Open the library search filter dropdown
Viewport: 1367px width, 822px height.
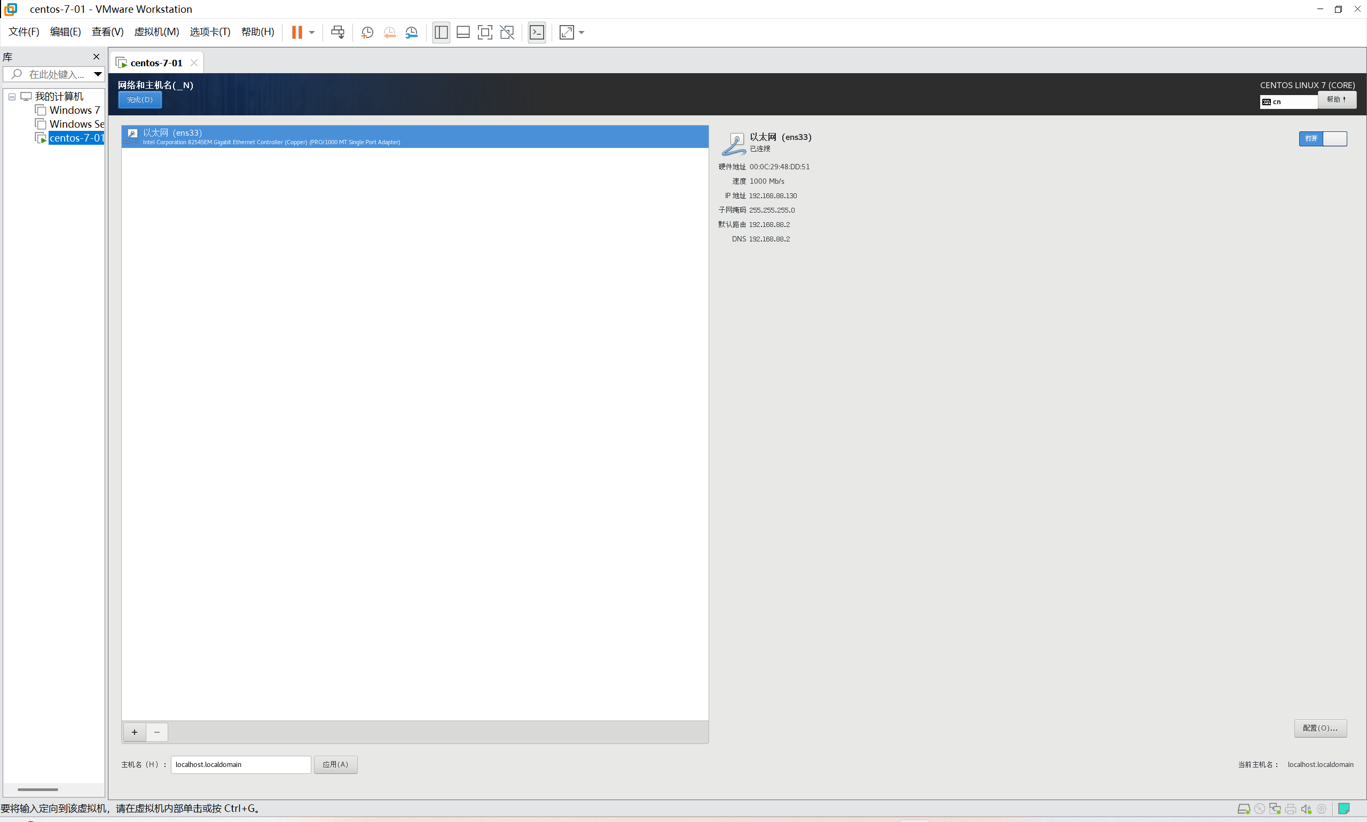click(97, 74)
